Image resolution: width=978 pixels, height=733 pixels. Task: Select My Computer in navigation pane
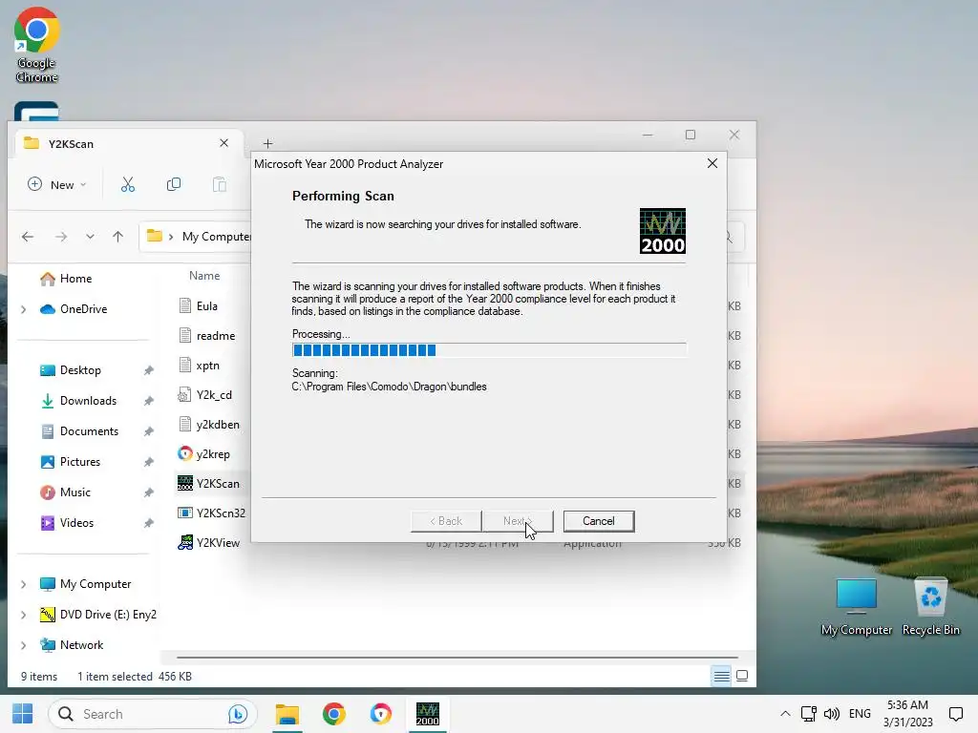pos(96,584)
